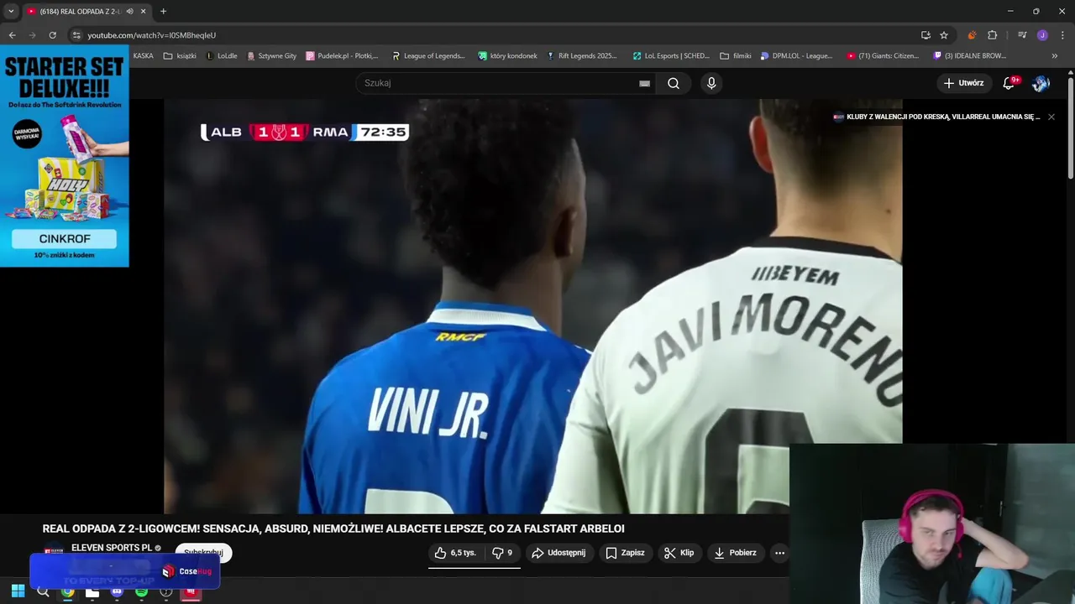Open browser extensions puzzle icon
This screenshot has width=1075, height=604.
point(992,35)
